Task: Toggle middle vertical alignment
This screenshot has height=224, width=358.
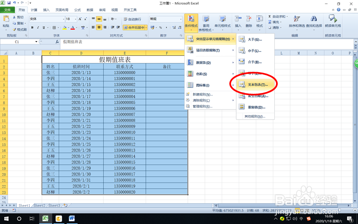Action: click(x=99, y=19)
